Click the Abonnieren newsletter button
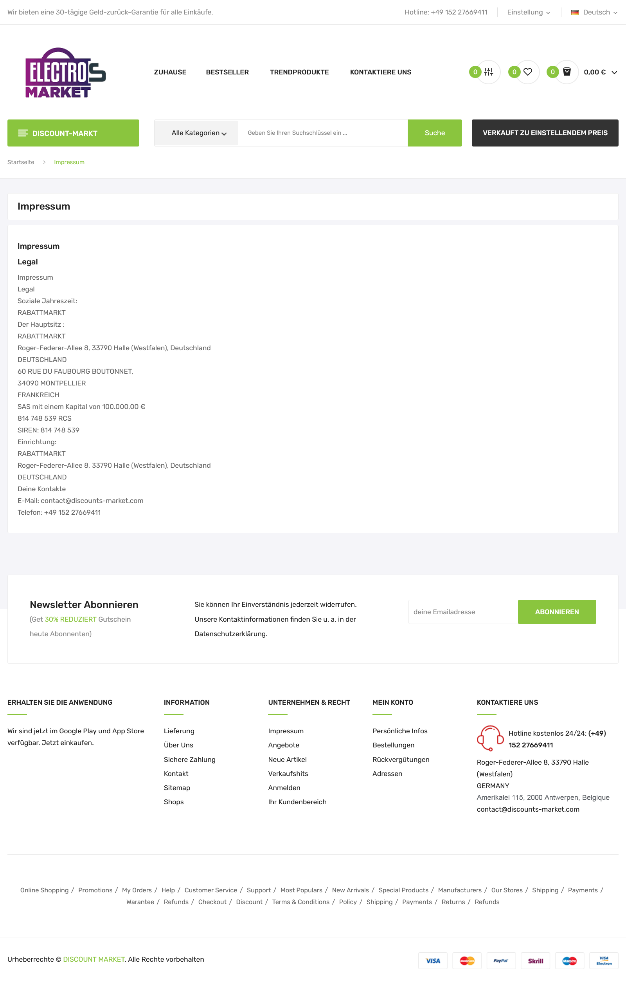Viewport: 626px width, 984px height. coord(557,612)
